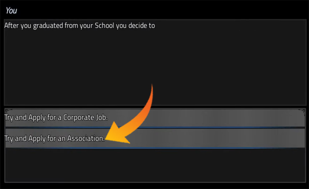The image size is (309, 189).
Task: Choose "Try and Apply for a Corporate Job"
Action: tap(56, 118)
